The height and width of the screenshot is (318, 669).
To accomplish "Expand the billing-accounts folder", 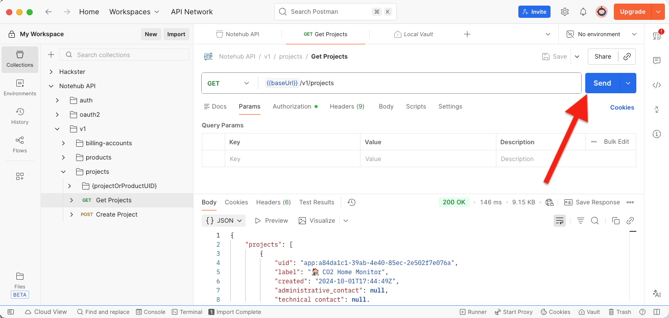I will tap(63, 143).
